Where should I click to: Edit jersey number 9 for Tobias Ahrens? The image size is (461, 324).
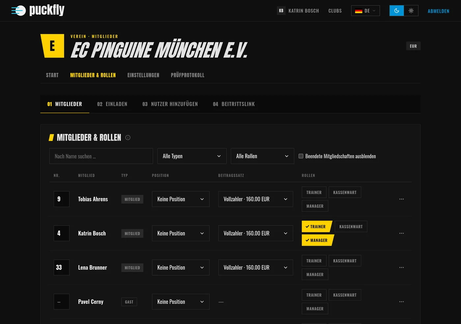tap(62, 199)
